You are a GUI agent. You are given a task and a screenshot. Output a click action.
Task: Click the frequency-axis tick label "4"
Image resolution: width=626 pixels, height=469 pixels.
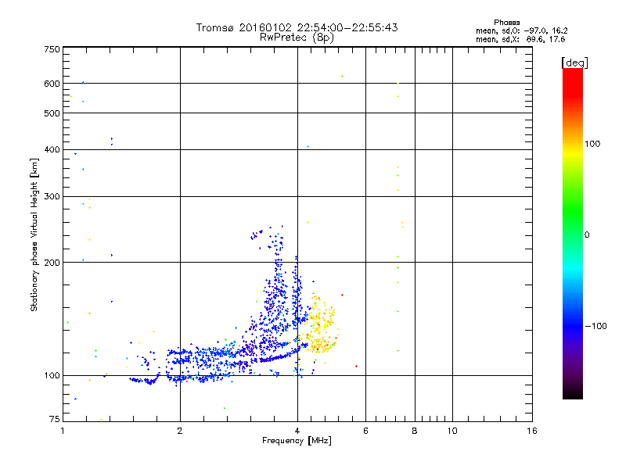[x=297, y=431]
